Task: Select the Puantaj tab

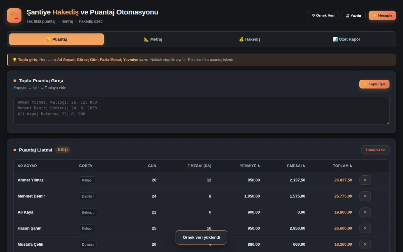Action: 56,39
